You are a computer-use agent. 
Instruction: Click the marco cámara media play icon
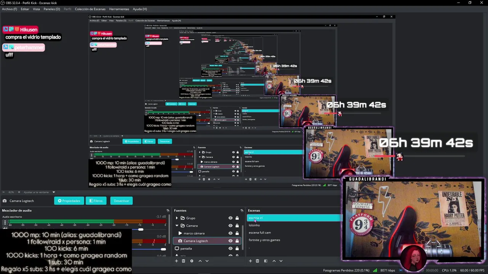[x=180, y=233]
